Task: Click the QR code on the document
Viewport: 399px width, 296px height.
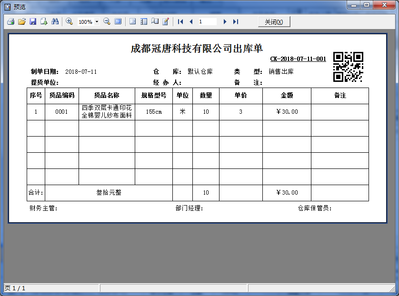Action: tap(348, 67)
